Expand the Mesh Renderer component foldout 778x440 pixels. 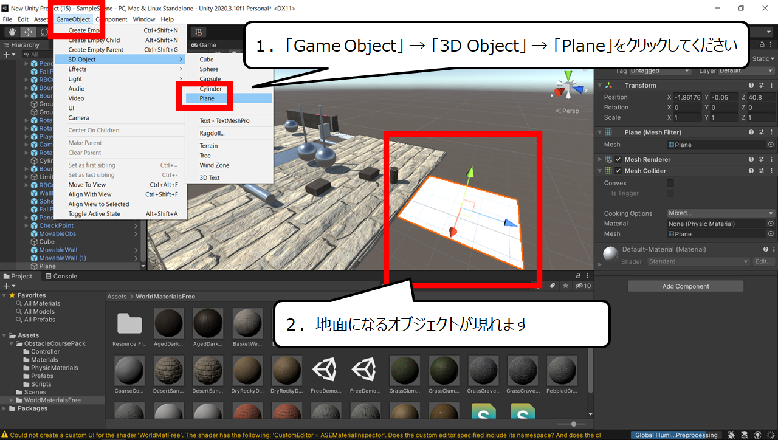(600, 159)
